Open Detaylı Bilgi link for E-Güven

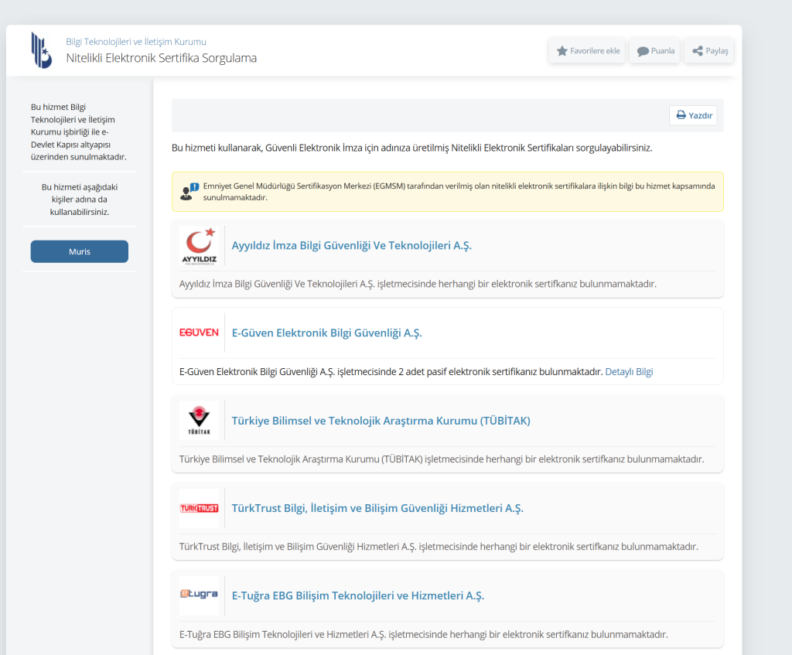coord(629,372)
